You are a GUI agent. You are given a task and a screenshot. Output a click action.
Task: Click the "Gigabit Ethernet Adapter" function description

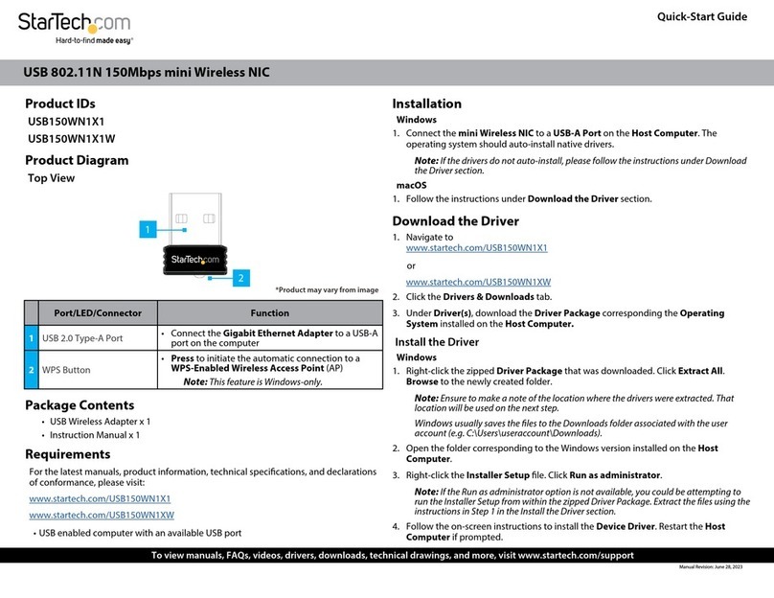(x=274, y=338)
